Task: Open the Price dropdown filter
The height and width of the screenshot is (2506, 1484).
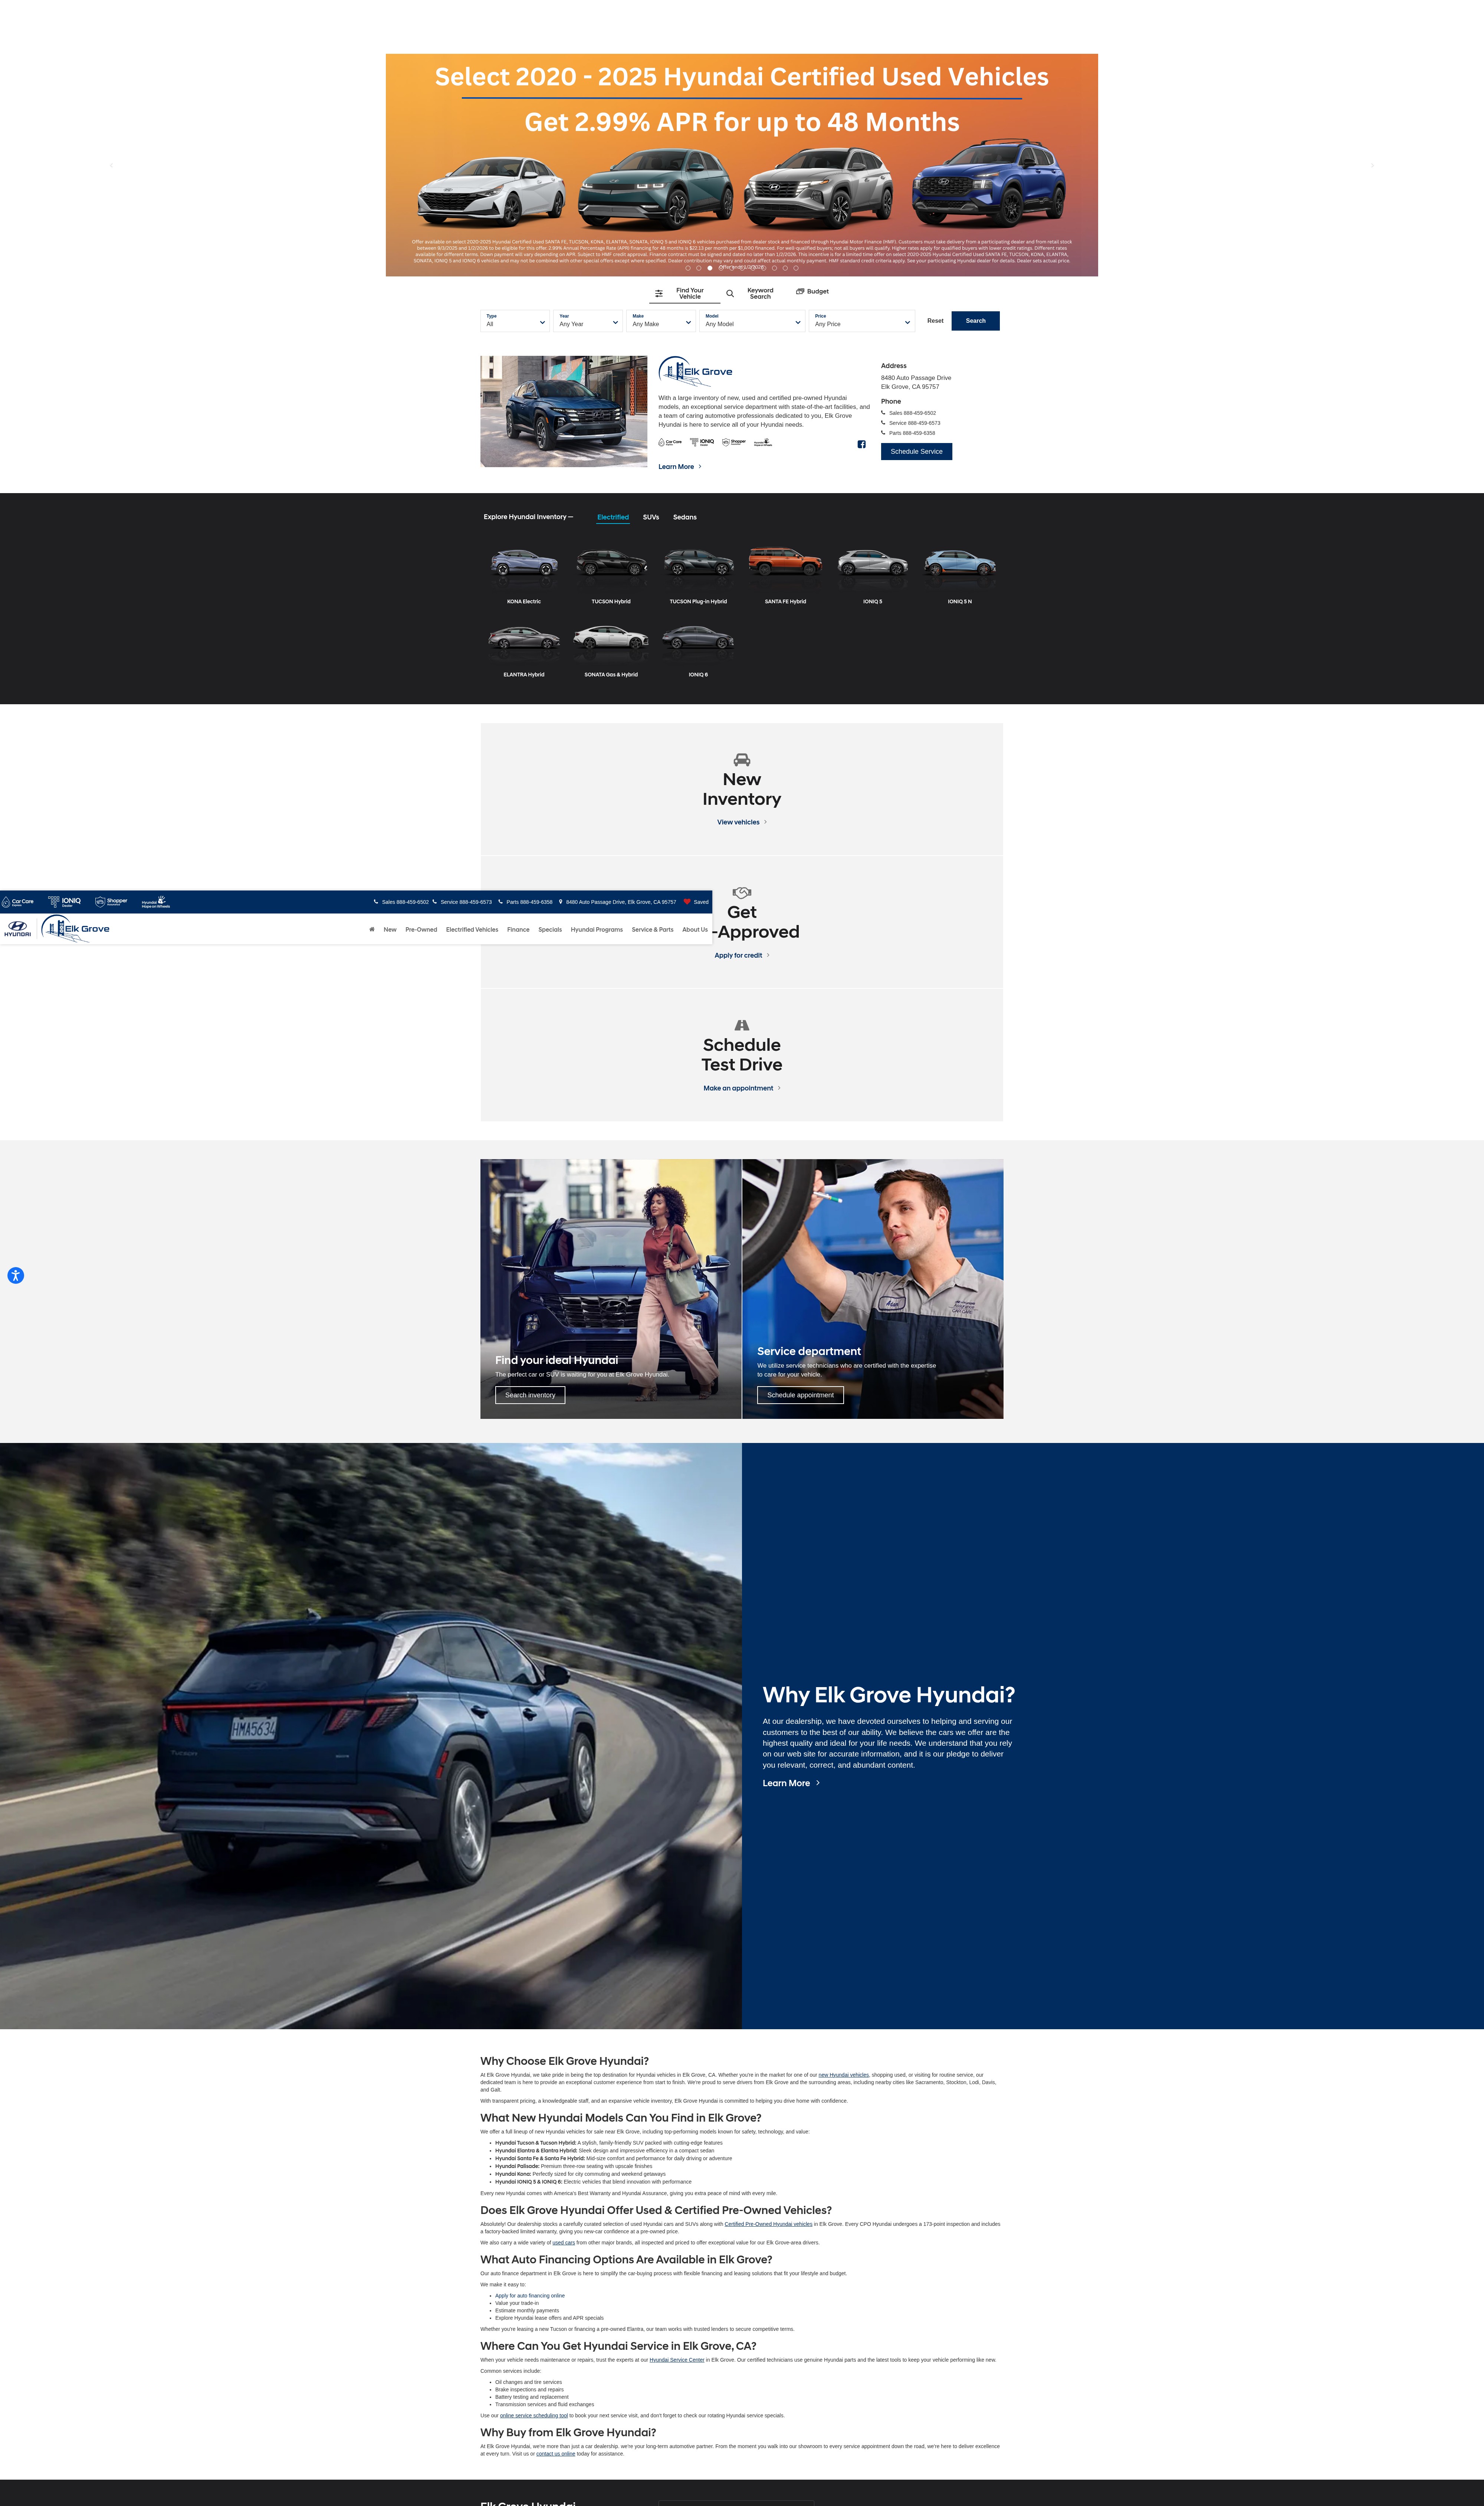Action: pyautogui.click(x=862, y=321)
